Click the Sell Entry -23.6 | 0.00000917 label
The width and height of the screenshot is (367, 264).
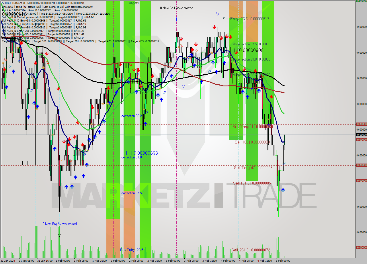tap(246, 19)
